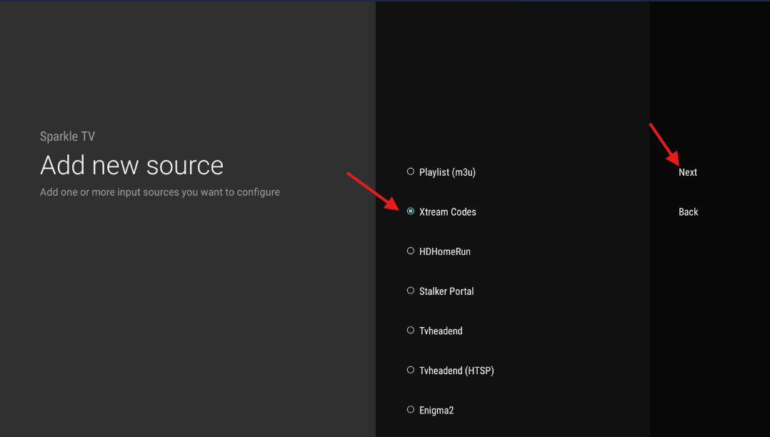
Task: Choose the Enigma2 source option
Action: tap(430, 410)
